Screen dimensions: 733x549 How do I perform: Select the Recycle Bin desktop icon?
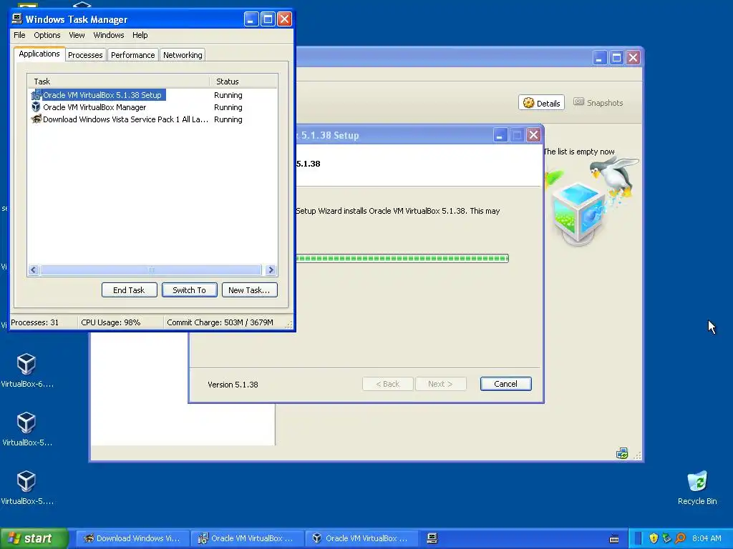697,488
